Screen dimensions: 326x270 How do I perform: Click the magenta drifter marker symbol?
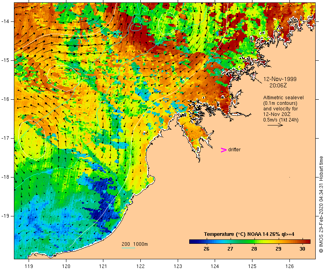coord(223,150)
